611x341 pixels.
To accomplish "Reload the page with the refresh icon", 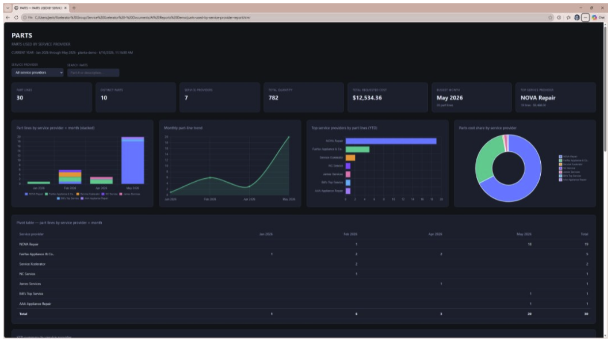I will 16,17.
